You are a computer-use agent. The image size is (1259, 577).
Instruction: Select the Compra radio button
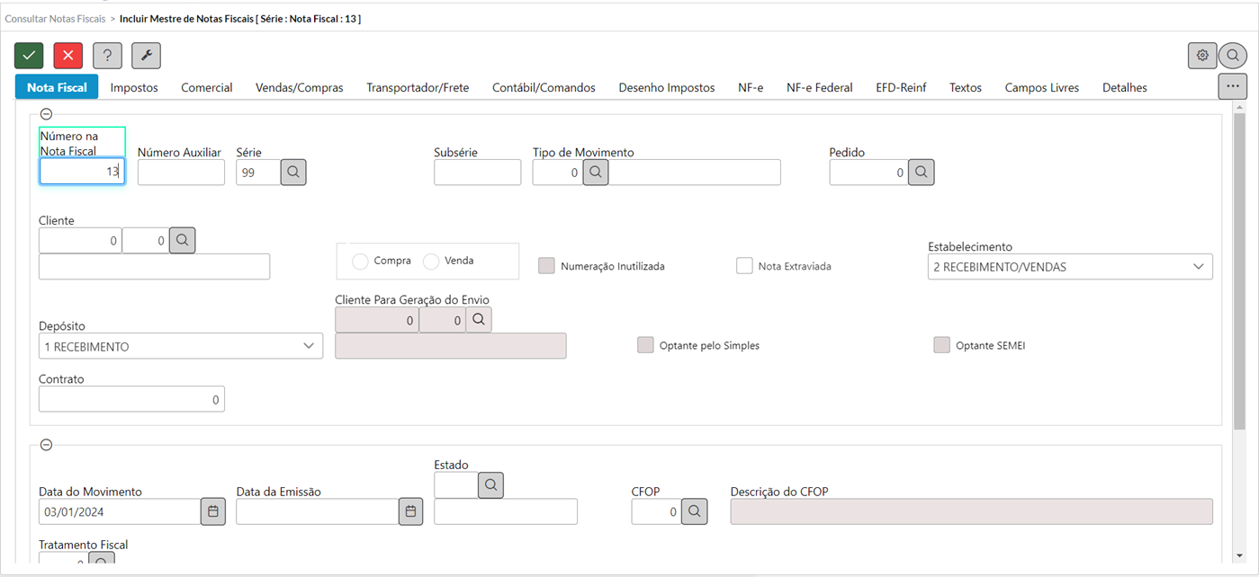(360, 262)
